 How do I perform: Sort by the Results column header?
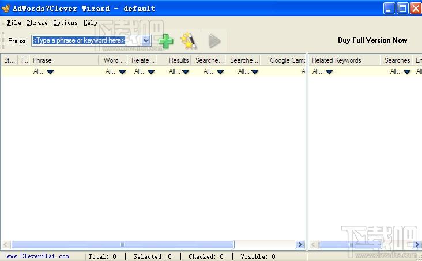(x=174, y=60)
